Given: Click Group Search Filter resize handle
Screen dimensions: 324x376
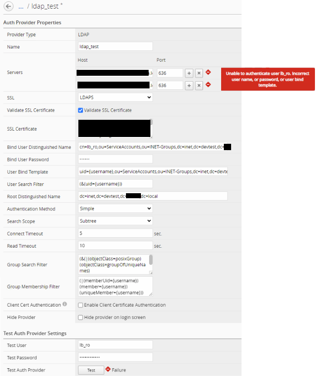Looking at the screenshot, I should tap(151, 273).
